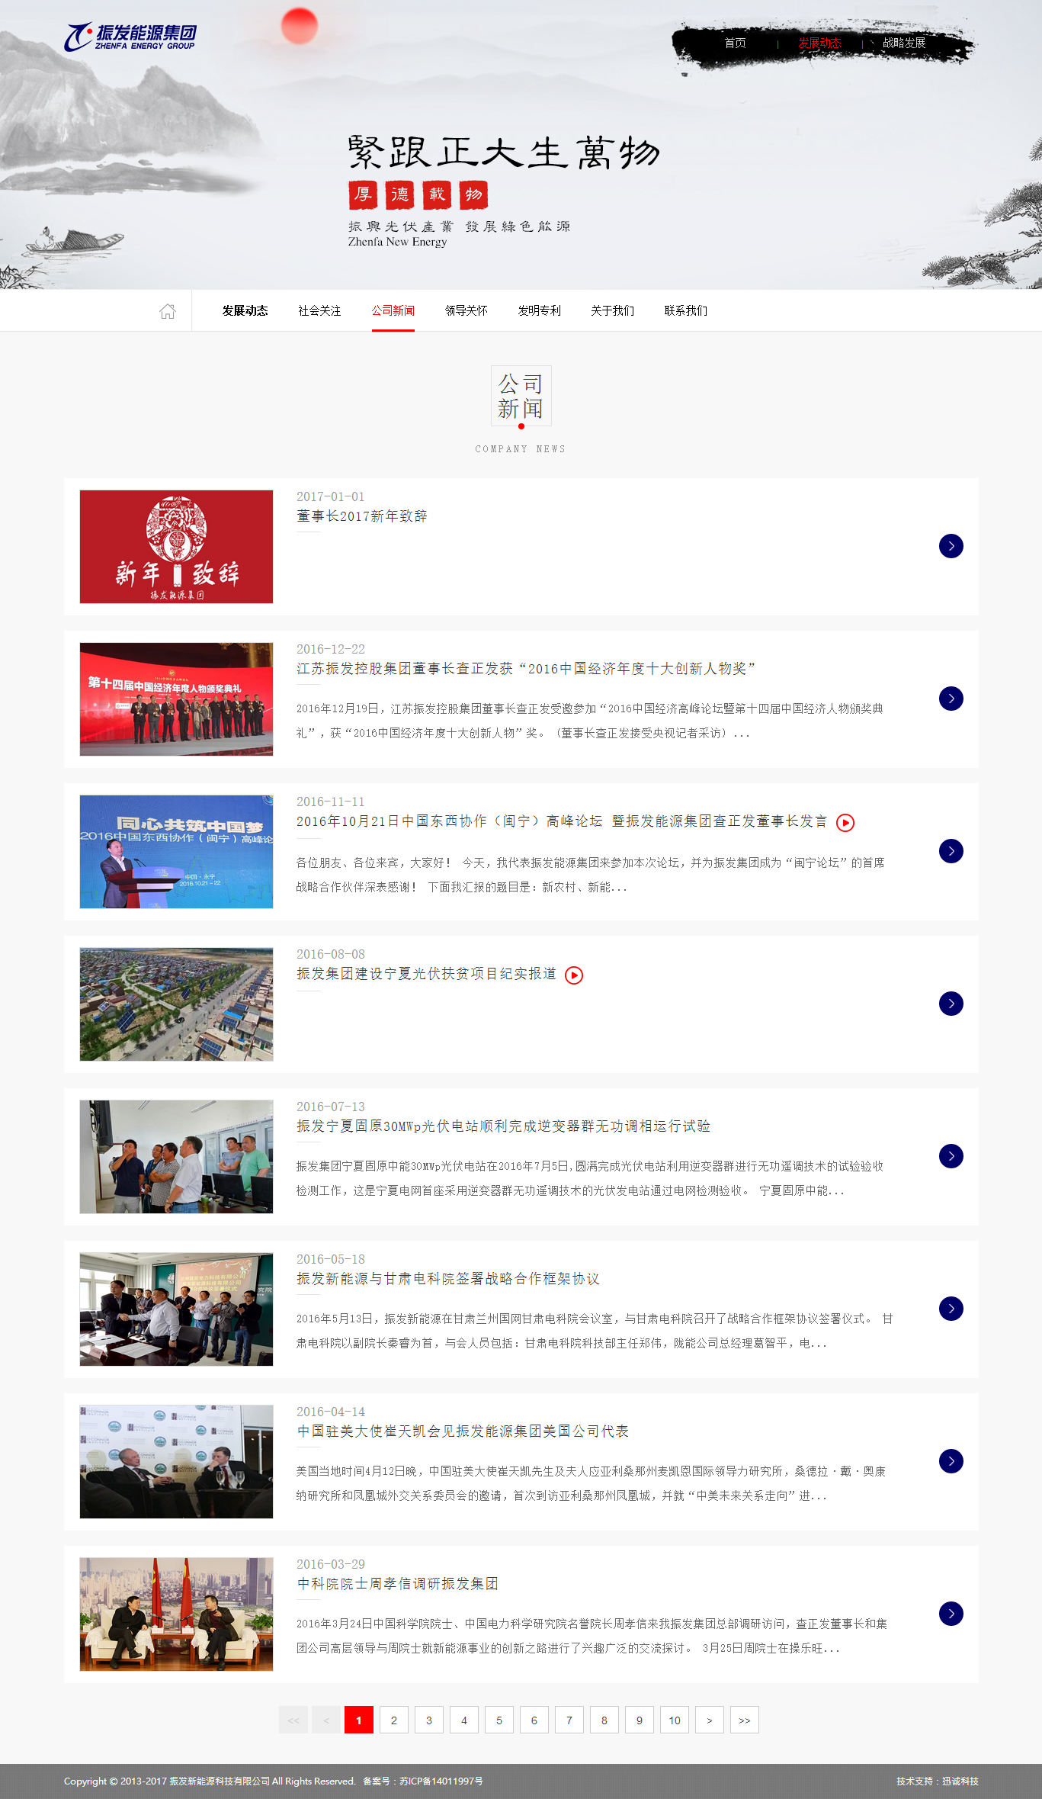Click 战略发展 in top banner menu
The image size is (1042, 1799).
point(903,43)
